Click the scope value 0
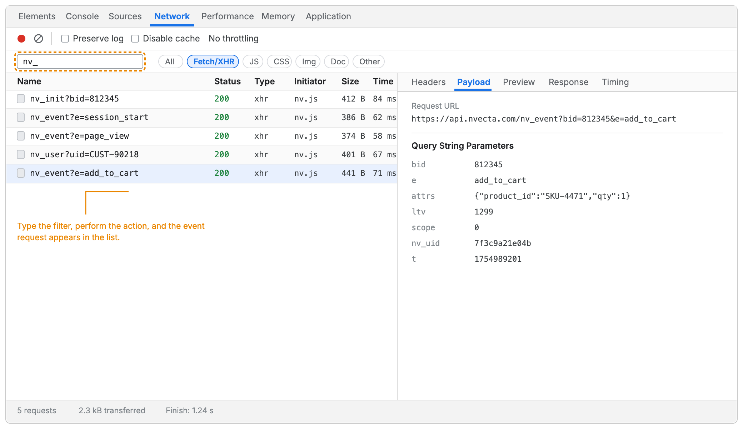Viewport: 743px width, 429px height. pyautogui.click(x=477, y=227)
